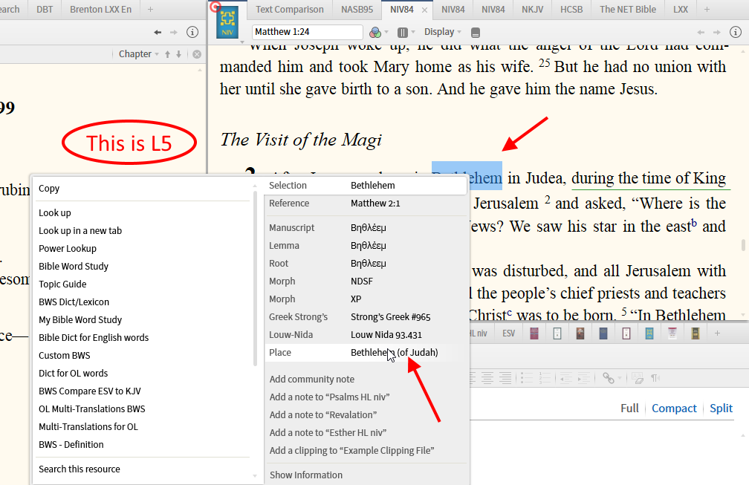
Task: Click the NIV book cover icon
Action: tap(227, 22)
